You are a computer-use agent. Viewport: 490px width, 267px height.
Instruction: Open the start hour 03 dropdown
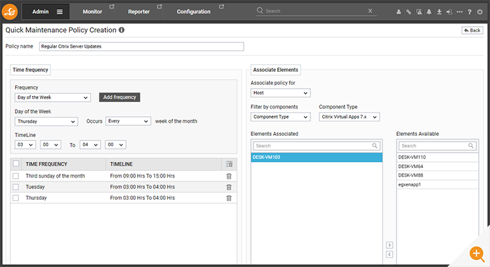point(25,145)
